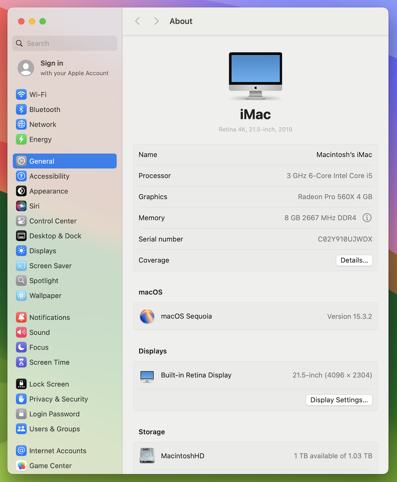This screenshot has width=397, height=482.
Task: Open Wi-Fi settings icon
Action: [x=21, y=95]
